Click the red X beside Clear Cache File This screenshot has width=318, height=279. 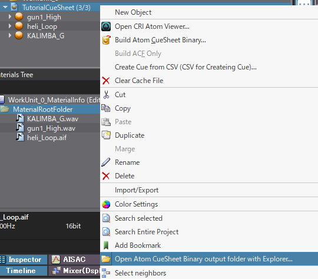pyautogui.click(x=106, y=81)
